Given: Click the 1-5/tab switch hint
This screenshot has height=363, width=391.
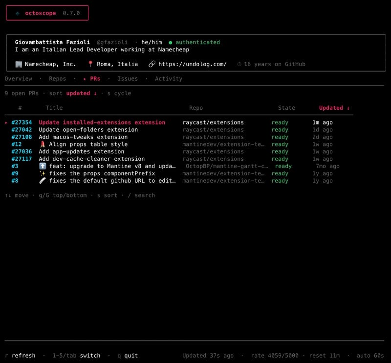Looking at the screenshot, I should 76,356.
